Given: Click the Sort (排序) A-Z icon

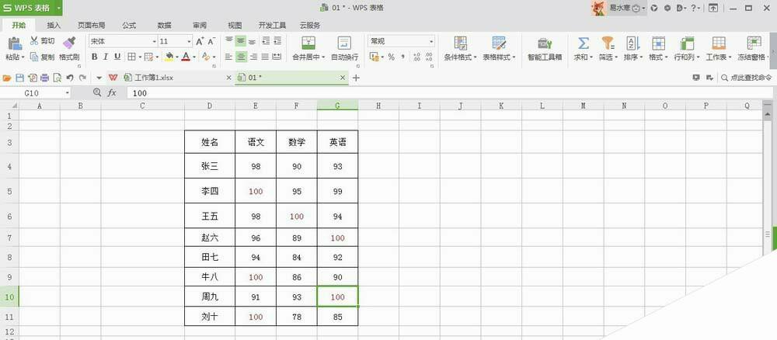Looking at the screenshot, I should (x=632, y=43).
